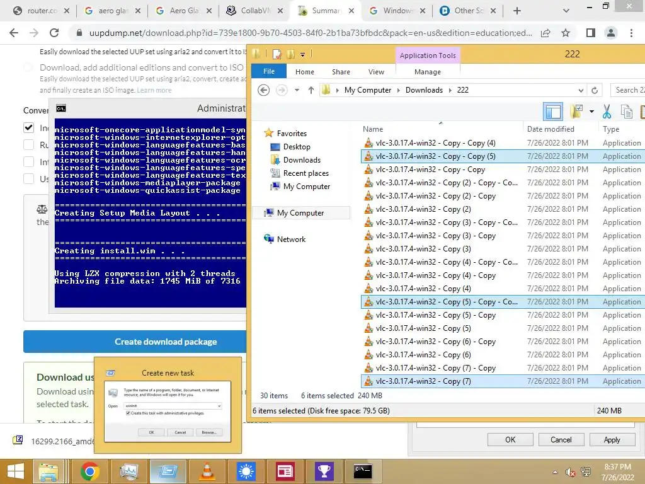Click the Chrome share page icon
The image size is (645, 484).
(x=545, y=33)
